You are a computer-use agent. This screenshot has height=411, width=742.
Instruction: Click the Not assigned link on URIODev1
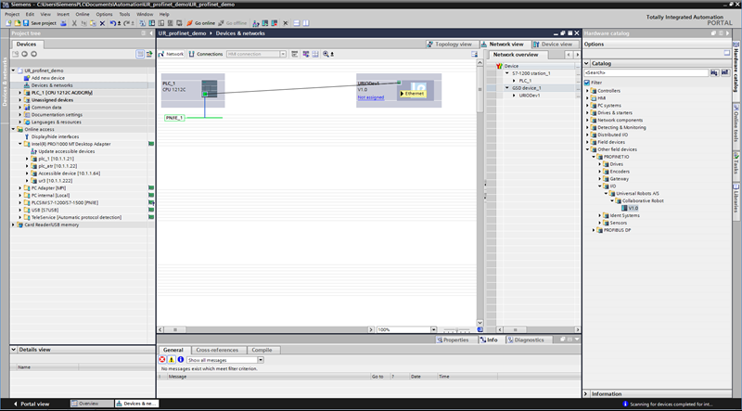pos(370,96)
